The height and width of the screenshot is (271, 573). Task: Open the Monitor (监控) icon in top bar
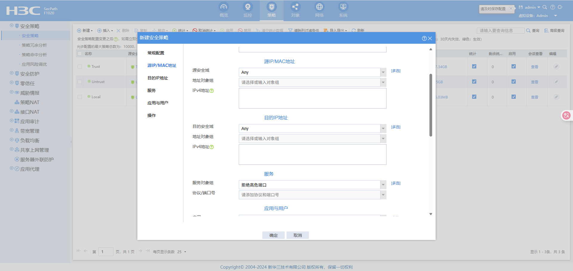coord(247,7)
